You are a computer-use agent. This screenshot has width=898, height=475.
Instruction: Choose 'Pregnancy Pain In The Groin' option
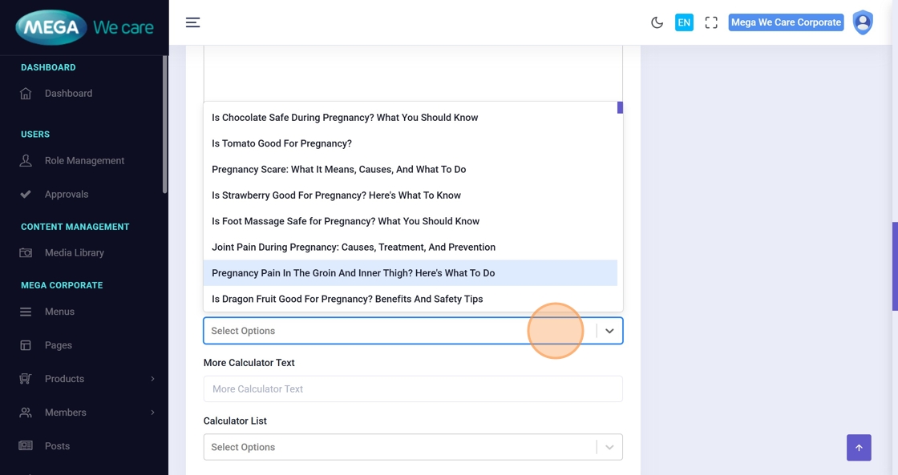[x=353, y=273]
